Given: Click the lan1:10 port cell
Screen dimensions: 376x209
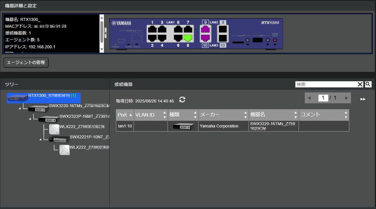Looking at the screenshot, I should pos(125,126).
